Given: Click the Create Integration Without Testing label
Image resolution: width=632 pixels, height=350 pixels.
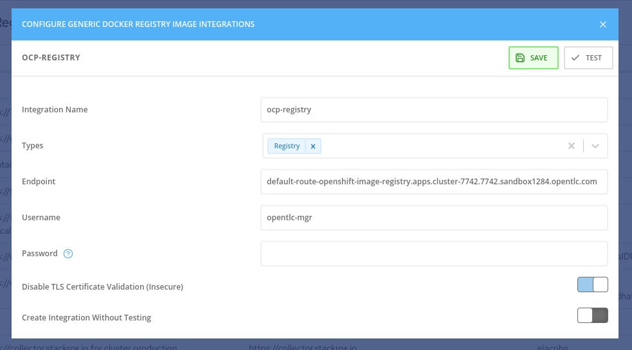Looking at the screenshot, I should point(86,318).
